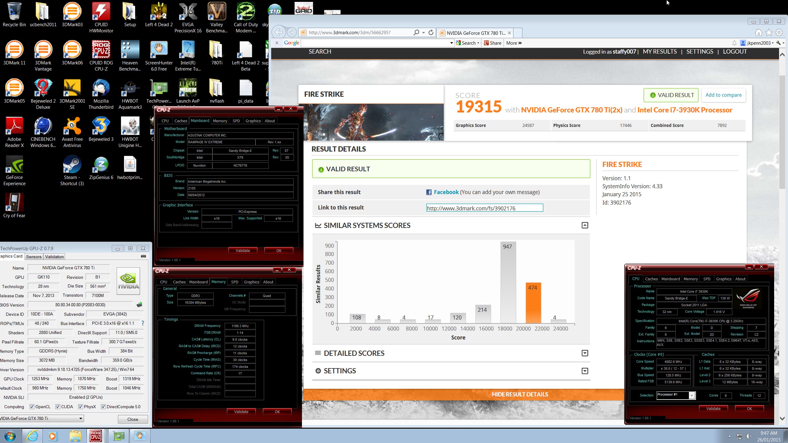Launch 3DMark 11 desktop shortcut
This screenshot has height=443, width=788.
click(x=14, y=53)
